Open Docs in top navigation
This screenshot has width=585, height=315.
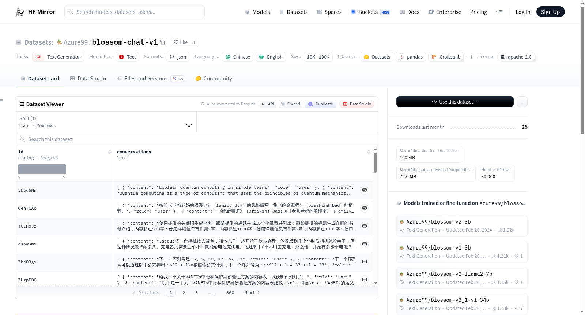pos(409,12)
